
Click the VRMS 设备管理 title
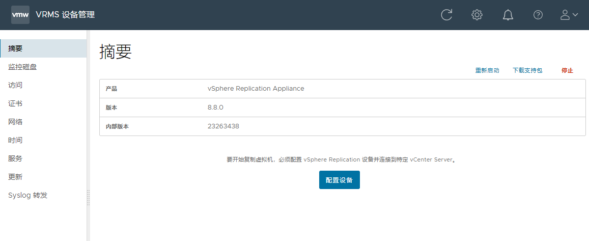tap(65, 15)
